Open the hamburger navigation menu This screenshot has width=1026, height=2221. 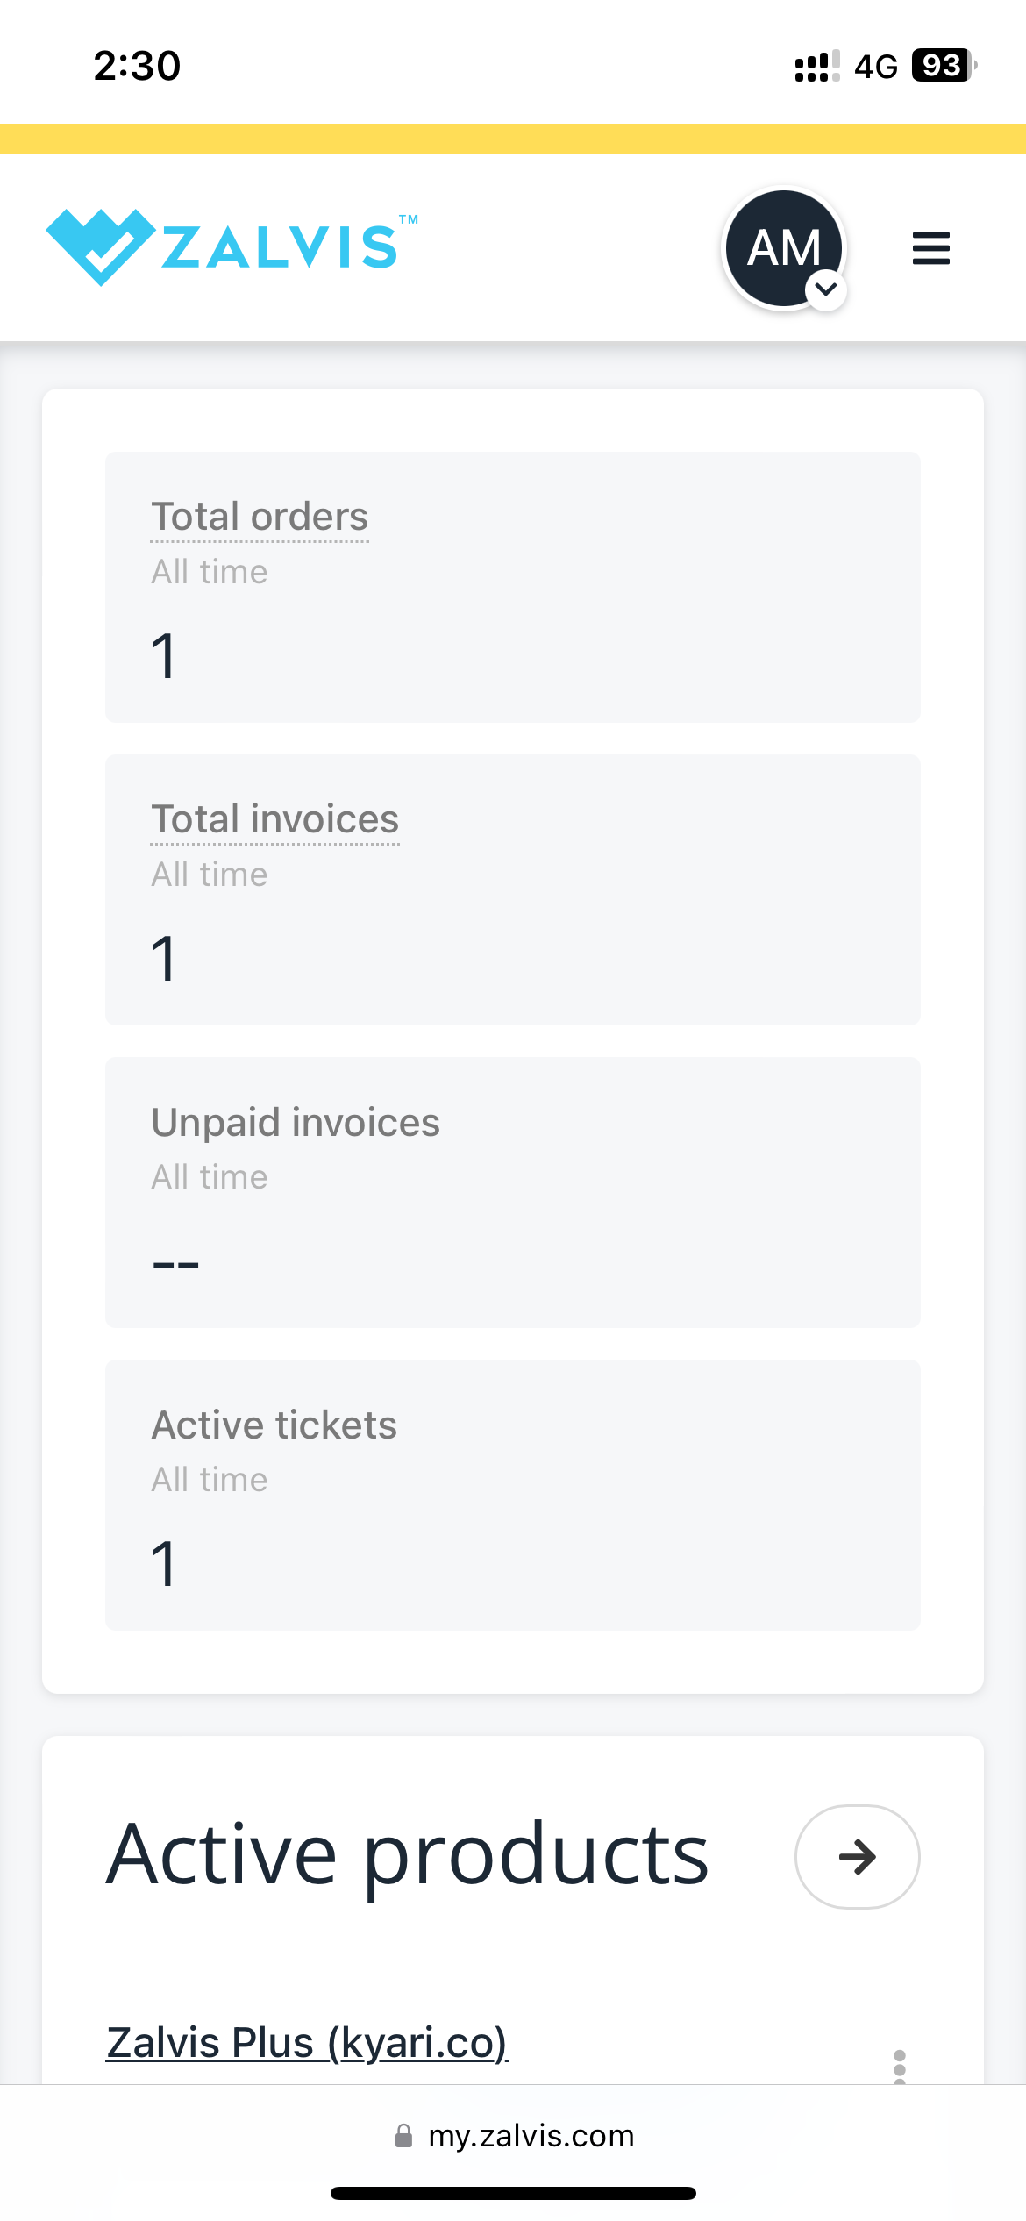930,248
